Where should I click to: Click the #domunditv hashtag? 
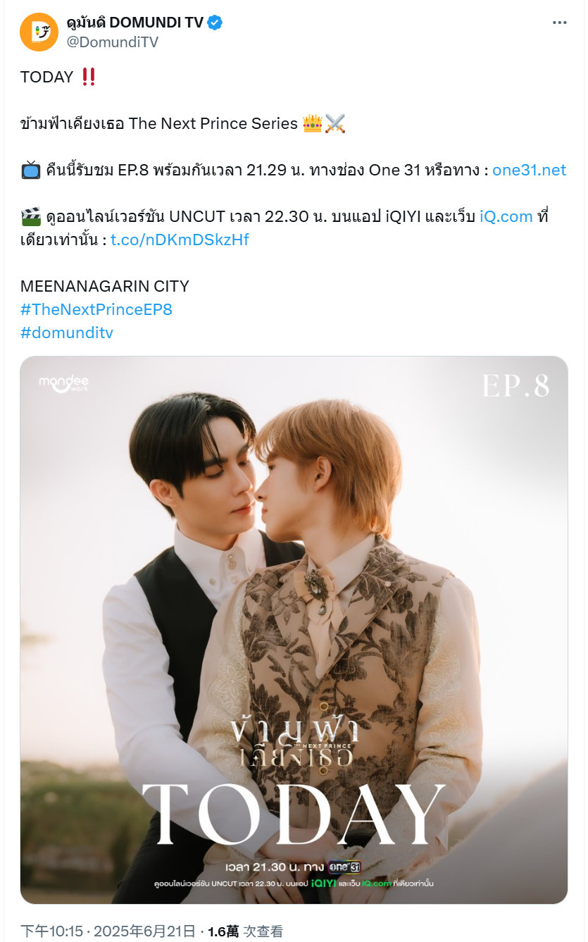click(67, 333)
